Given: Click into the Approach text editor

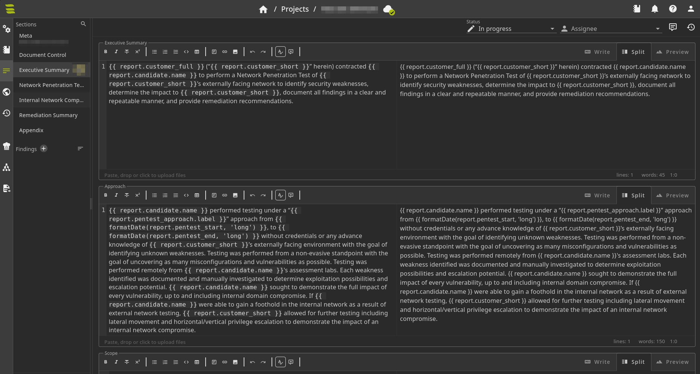Looking at the screenshot, I should click(x=251, y=270).
